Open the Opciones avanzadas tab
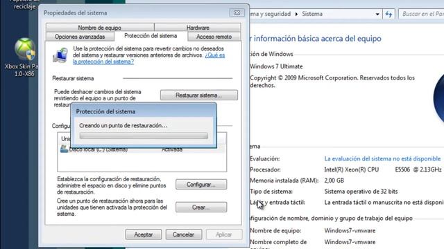Image resolution: width=444 pixels, height=249 pixels. [80, 37]
